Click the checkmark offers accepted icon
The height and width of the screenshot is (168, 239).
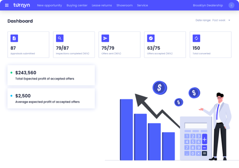click(x=151, y=38)
